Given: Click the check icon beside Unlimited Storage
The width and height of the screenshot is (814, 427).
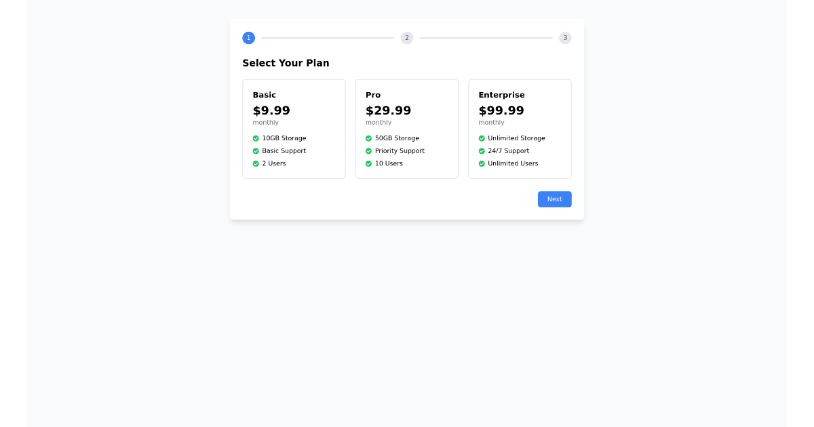Looking at the screenshot, I should [x=481, y=138].
